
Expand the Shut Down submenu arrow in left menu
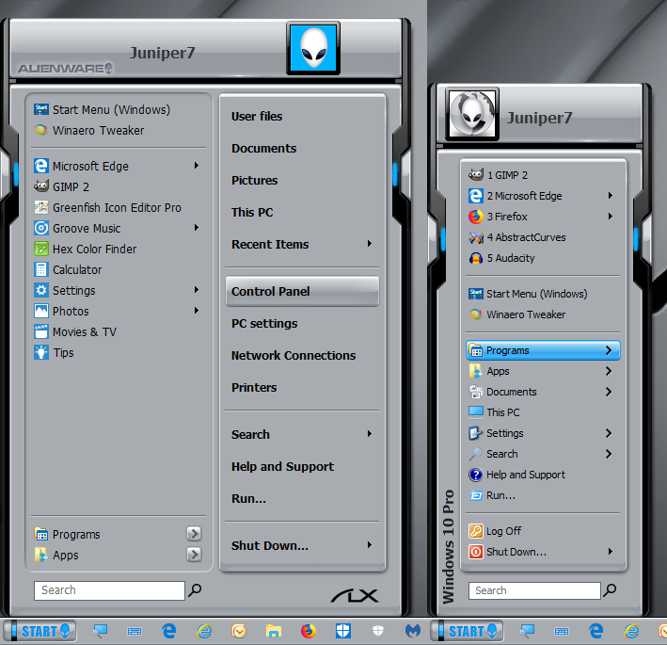369,544
